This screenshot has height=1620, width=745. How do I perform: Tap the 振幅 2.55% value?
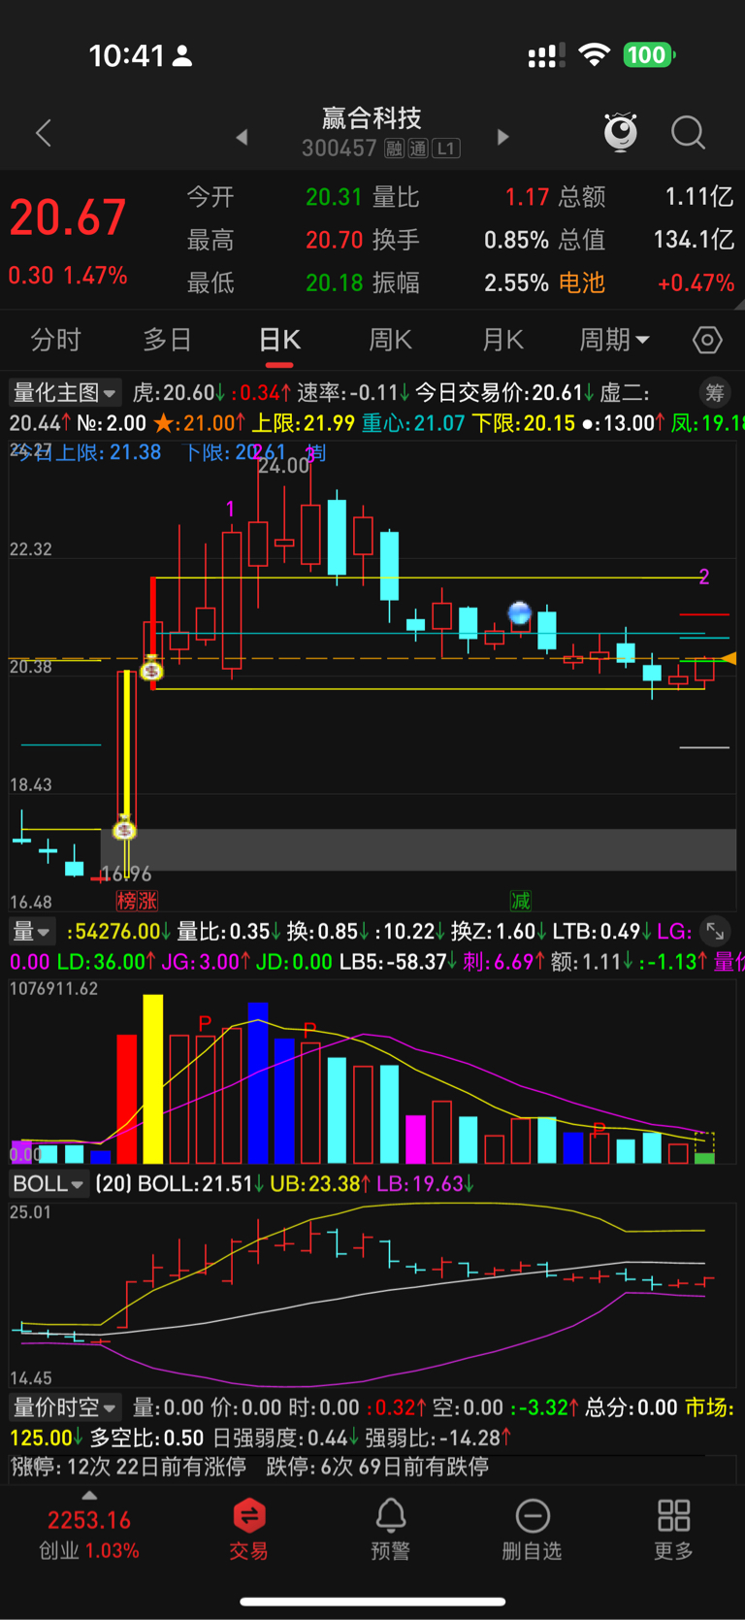516,282
